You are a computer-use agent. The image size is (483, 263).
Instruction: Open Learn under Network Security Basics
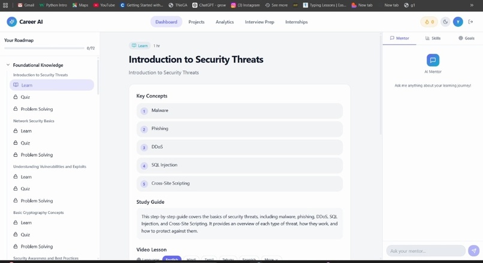tap(52, 131)
